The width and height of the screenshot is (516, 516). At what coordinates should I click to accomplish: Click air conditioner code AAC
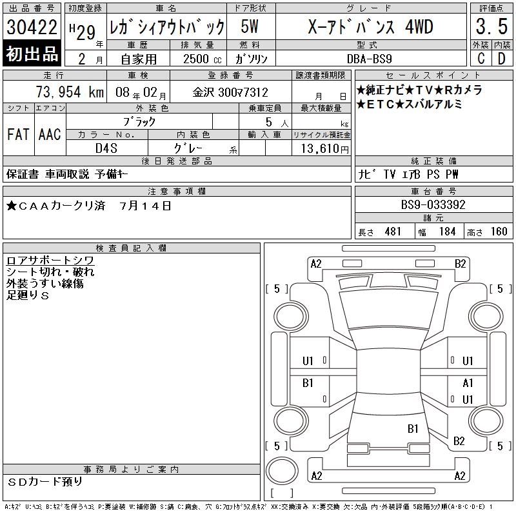tap(50, 134)
